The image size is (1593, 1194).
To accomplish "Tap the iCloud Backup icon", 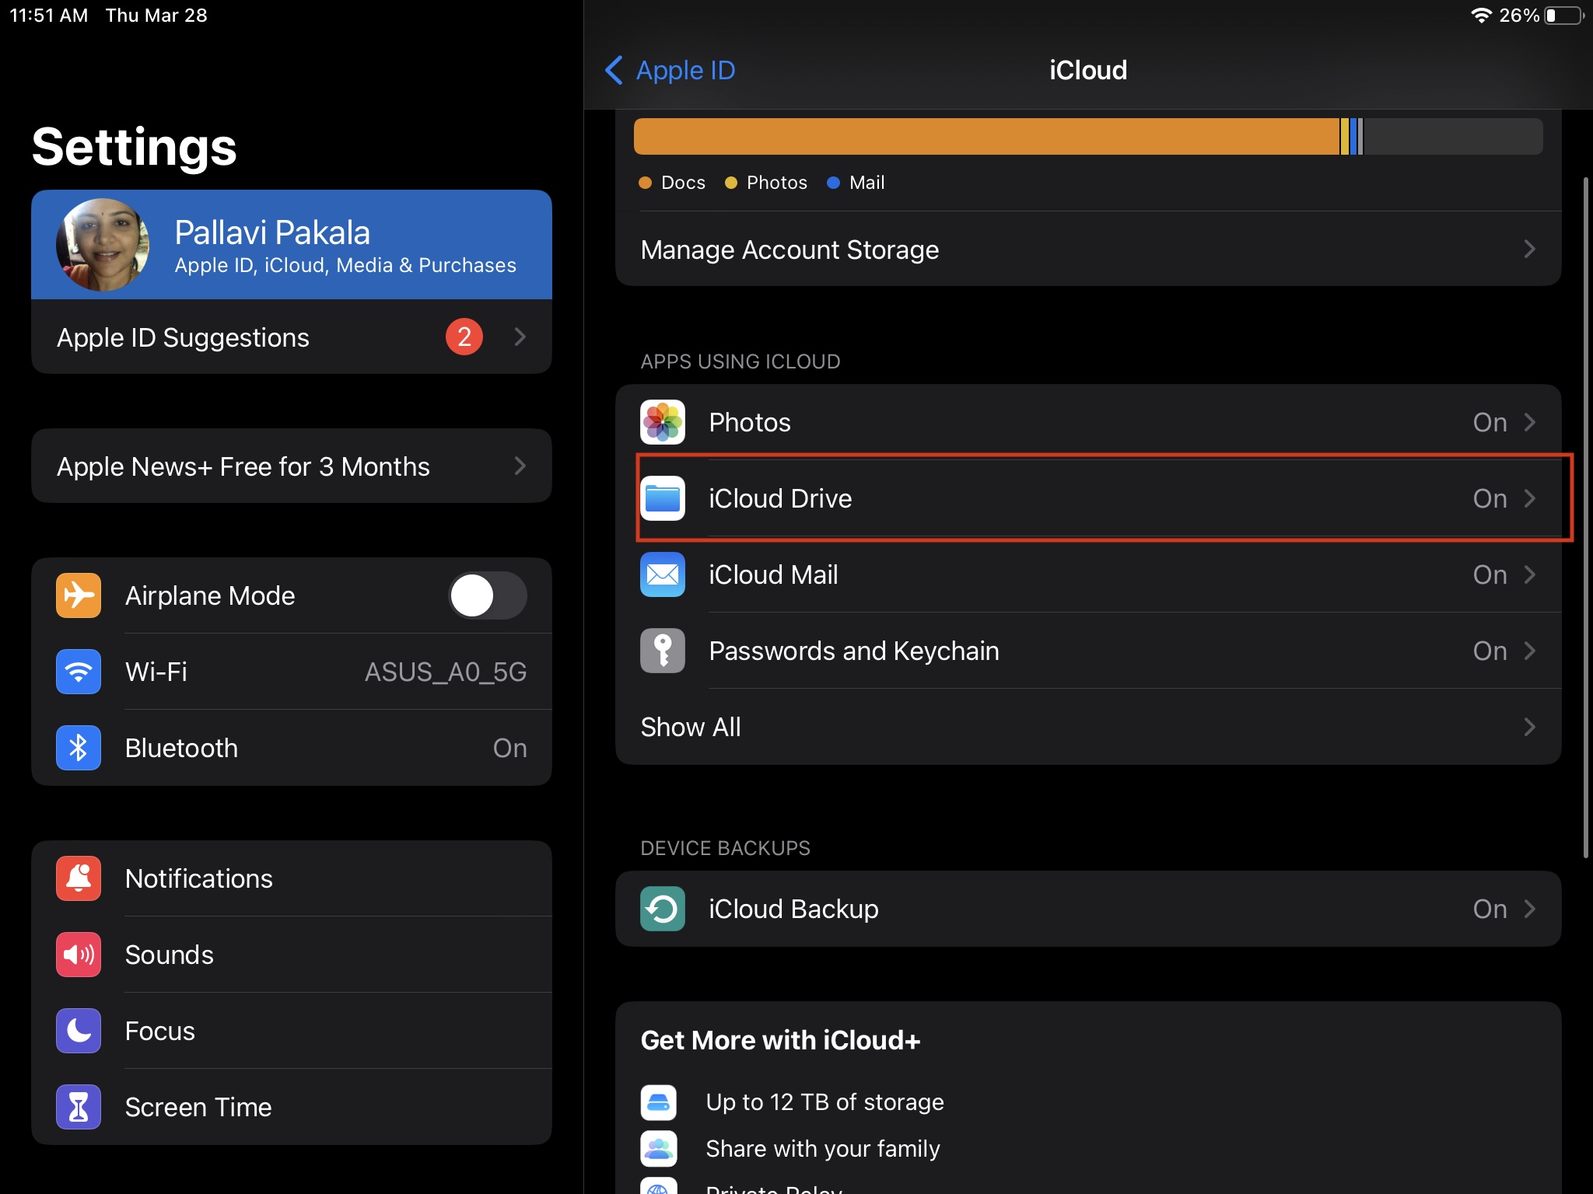I will [x=662, y=909].
